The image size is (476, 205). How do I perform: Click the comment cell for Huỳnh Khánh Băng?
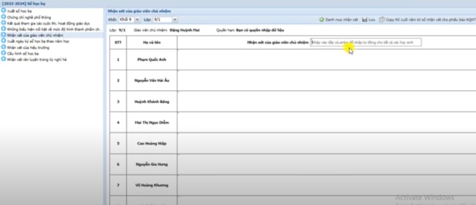(326, 102)
